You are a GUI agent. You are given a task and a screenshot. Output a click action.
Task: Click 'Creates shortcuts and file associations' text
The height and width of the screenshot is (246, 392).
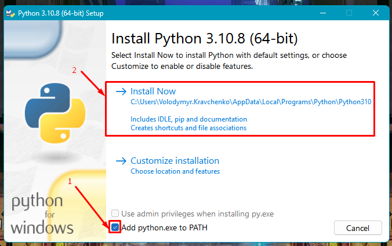[x=188, y=128]
